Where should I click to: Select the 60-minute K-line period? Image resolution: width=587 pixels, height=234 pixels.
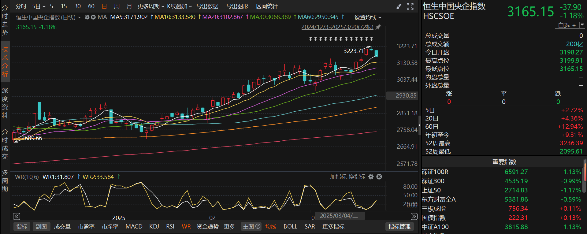(91, 6)
